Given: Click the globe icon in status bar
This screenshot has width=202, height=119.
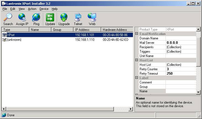Looking at the screenshot, I should tap(4, 115).
